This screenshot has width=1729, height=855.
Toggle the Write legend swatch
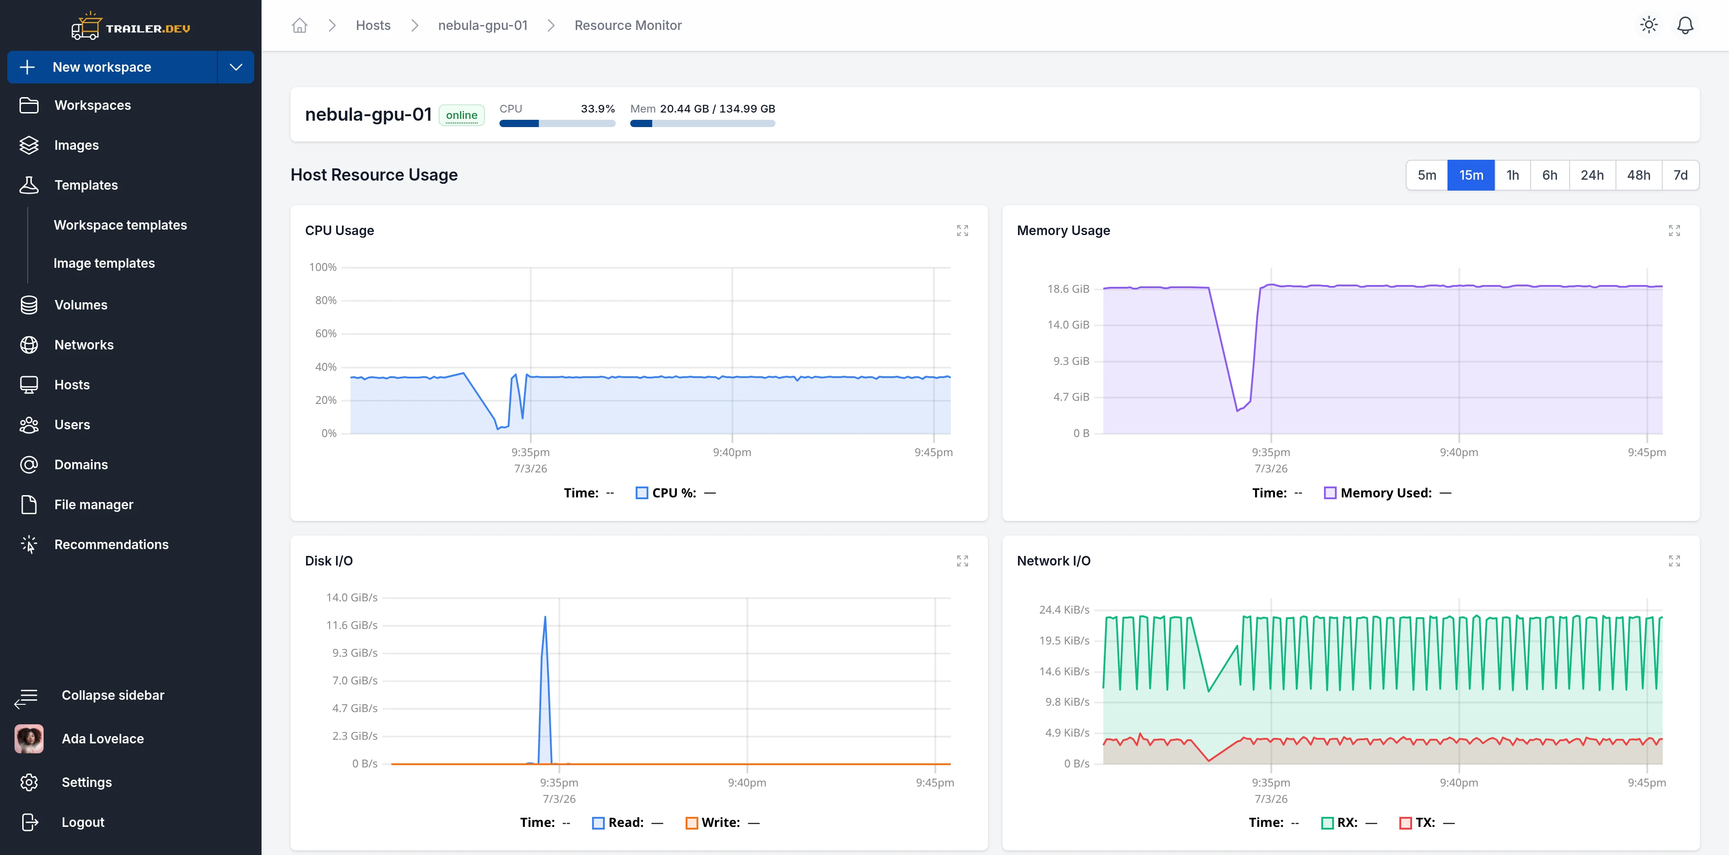pyautogui.click(x=692, y=823)
